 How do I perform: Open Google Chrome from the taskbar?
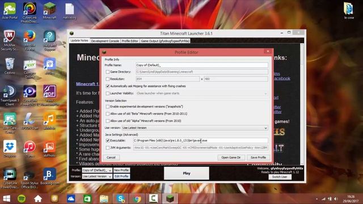[137, 198]
